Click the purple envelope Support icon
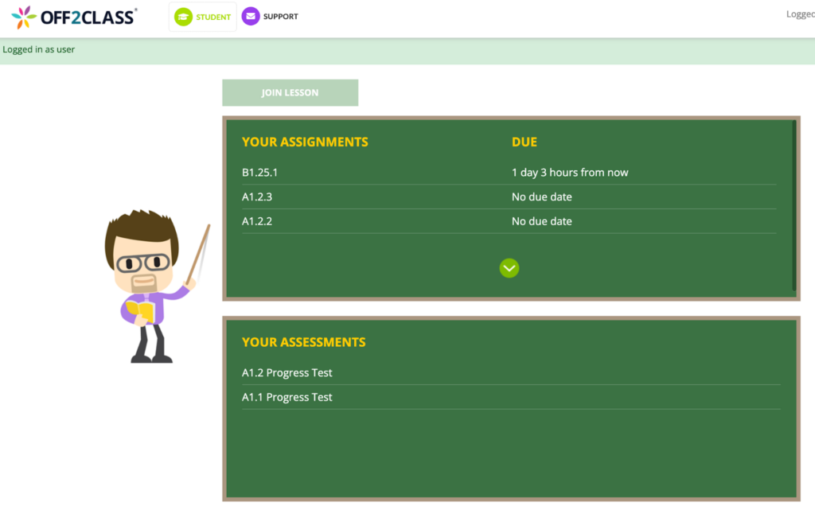Image resolution: width=815 pixels, height=514 pixels. (250, 16)
